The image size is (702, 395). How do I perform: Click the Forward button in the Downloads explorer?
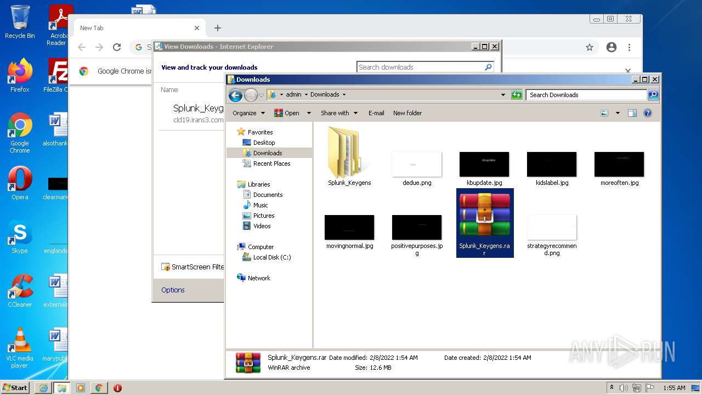coord(251,95)
